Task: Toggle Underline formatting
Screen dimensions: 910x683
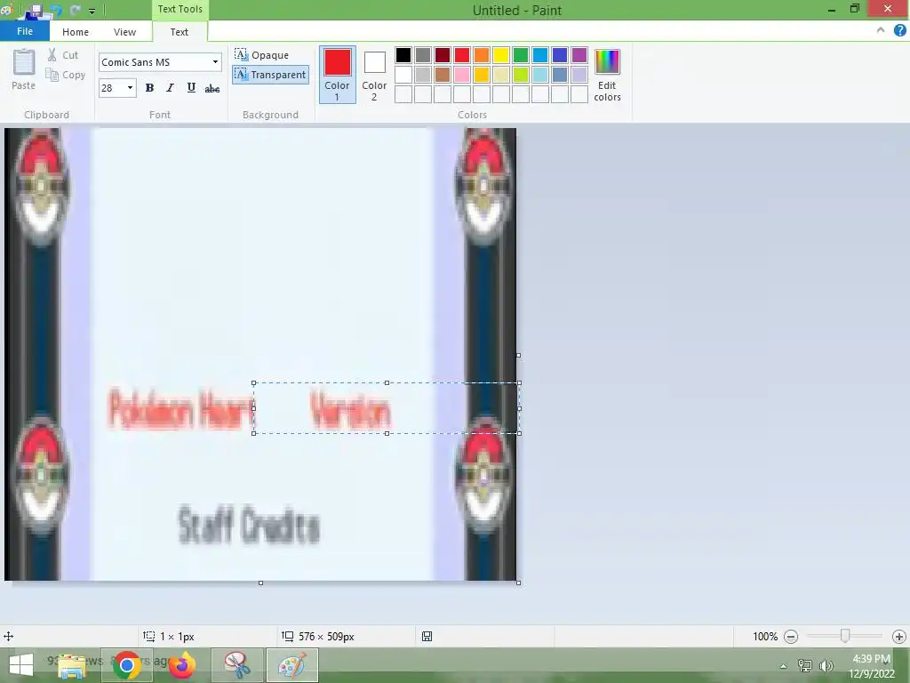Action: click(191, 88)
